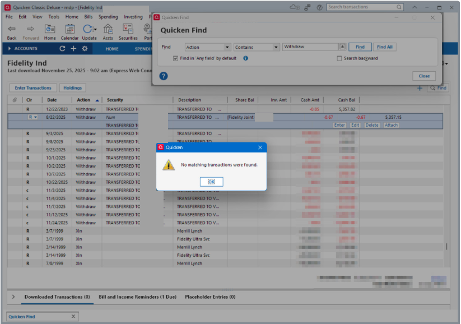
Task: Click the register vertical scrollbar thumb
Action: tap(446, 246)
